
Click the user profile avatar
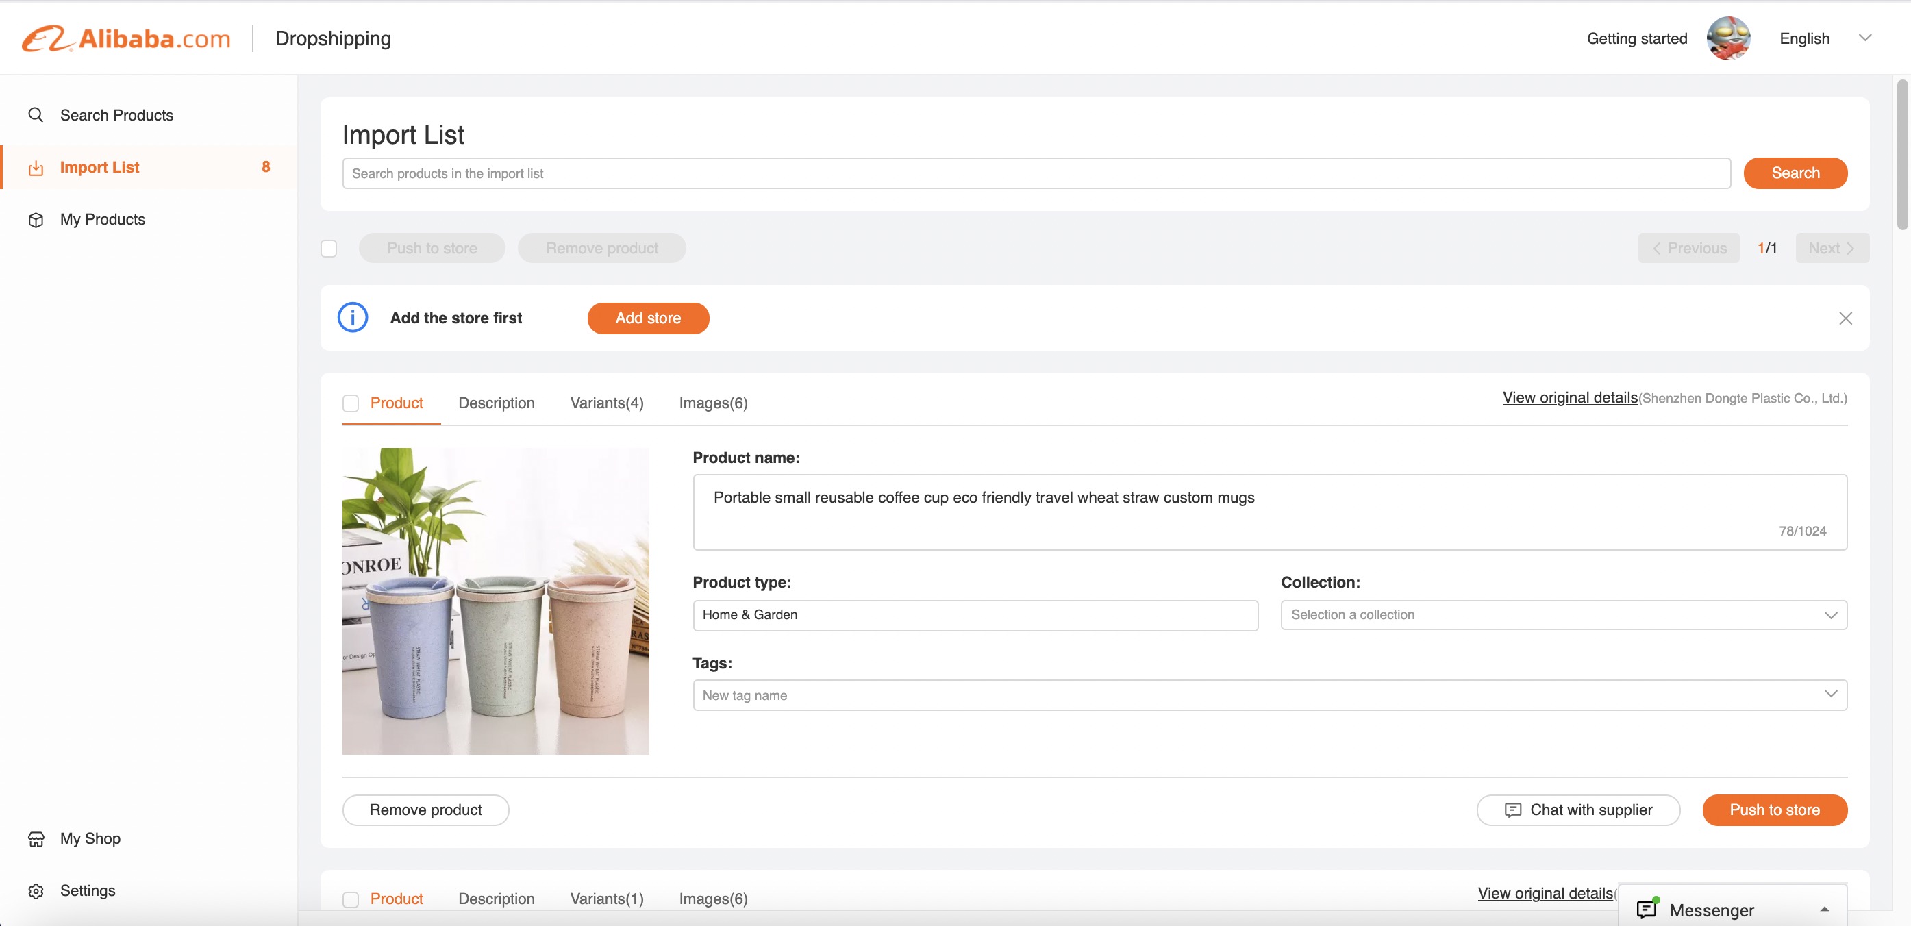[1727, 38]
